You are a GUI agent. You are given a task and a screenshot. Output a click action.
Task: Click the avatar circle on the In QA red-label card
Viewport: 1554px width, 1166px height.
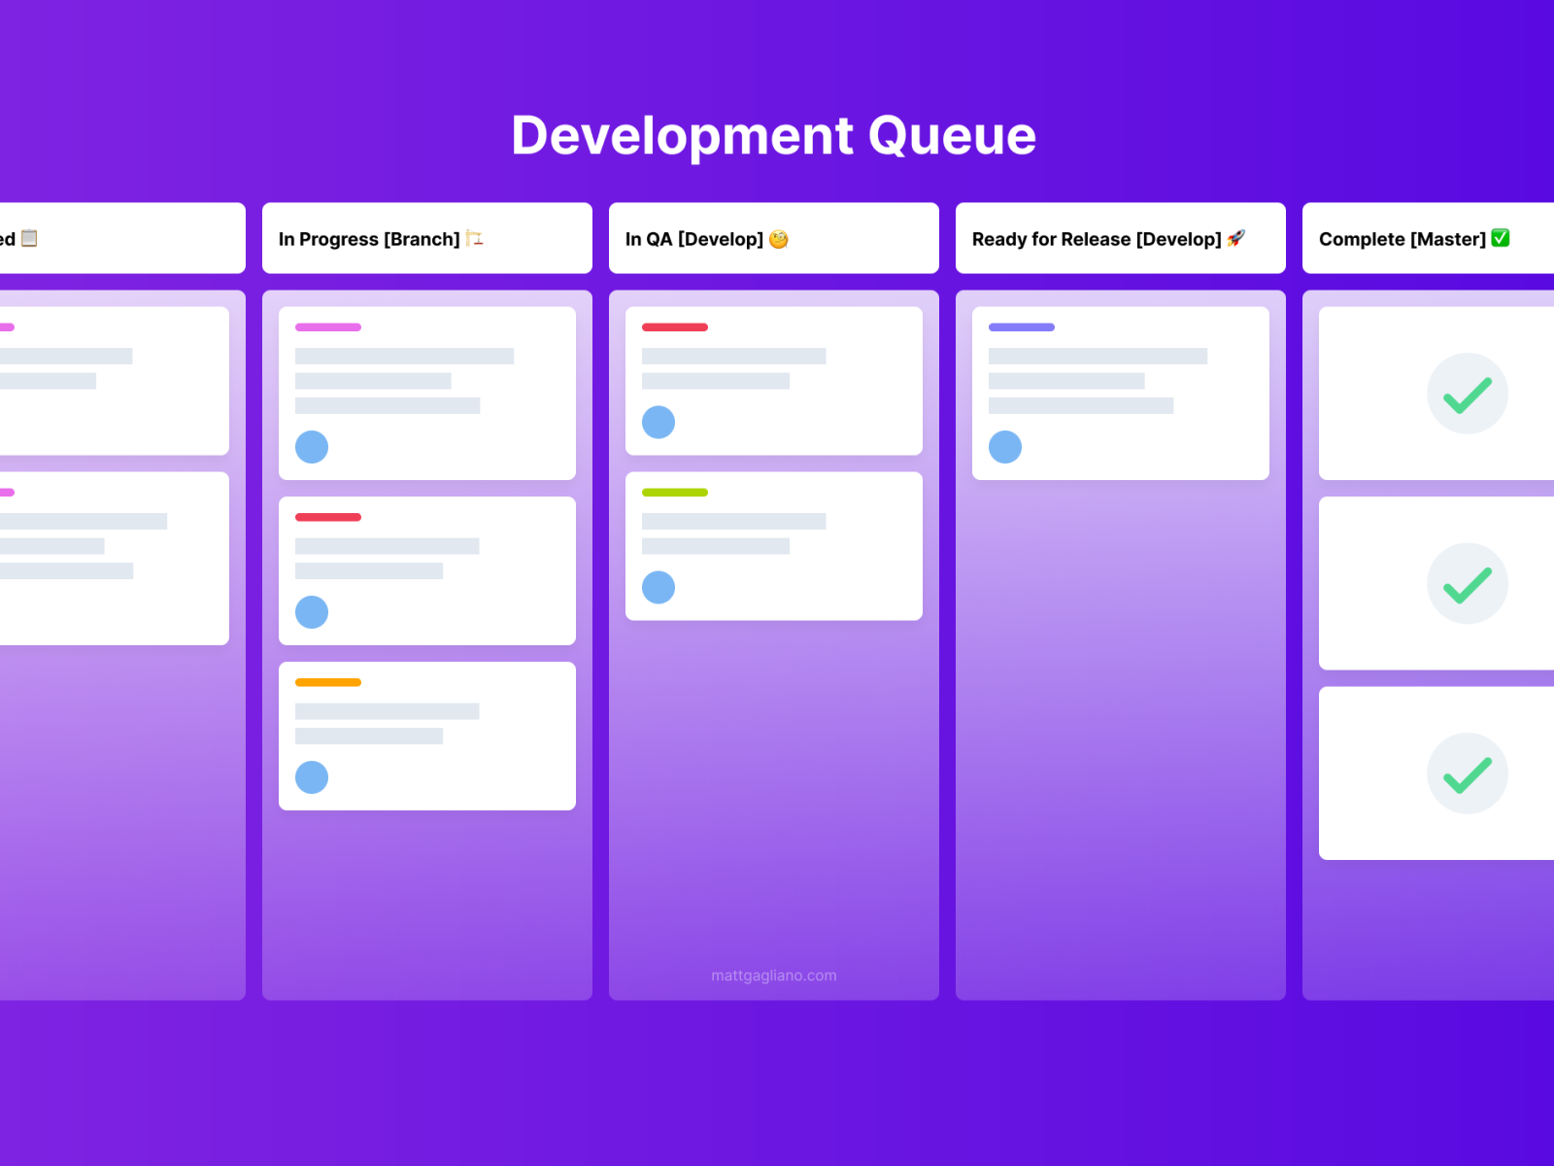[659, 422]
